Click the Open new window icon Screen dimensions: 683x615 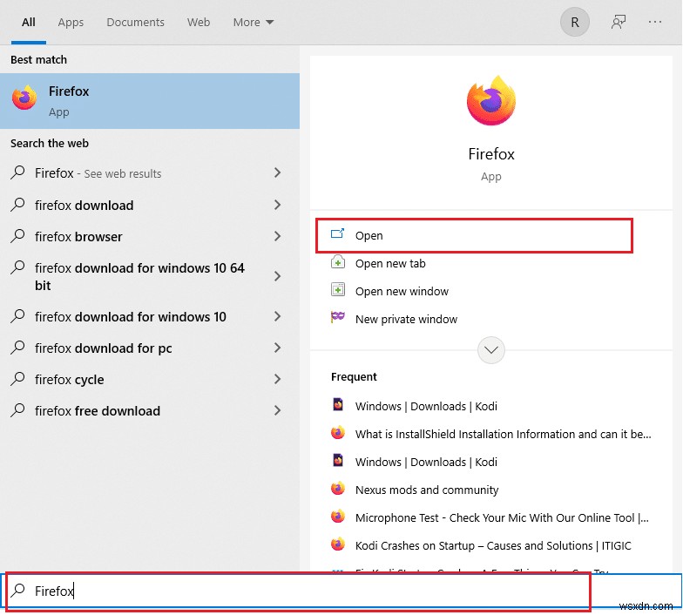(x=338, y=291)
